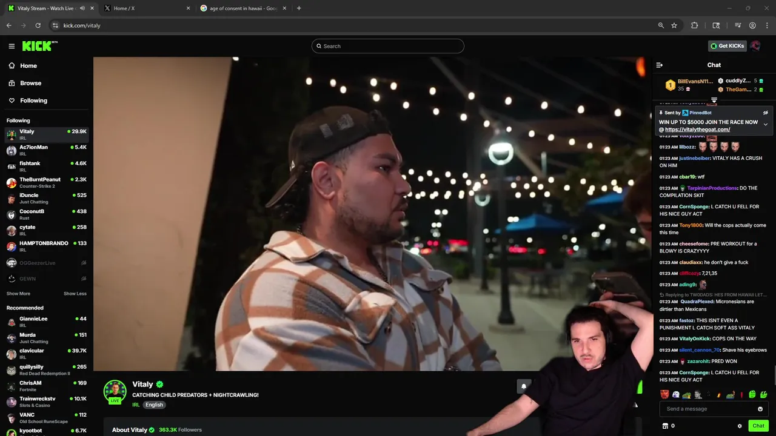Open browser extensions puzzle icon
The height and width of the screenshot is (436, 776).
pyautogui.click(x=695, y=25)
